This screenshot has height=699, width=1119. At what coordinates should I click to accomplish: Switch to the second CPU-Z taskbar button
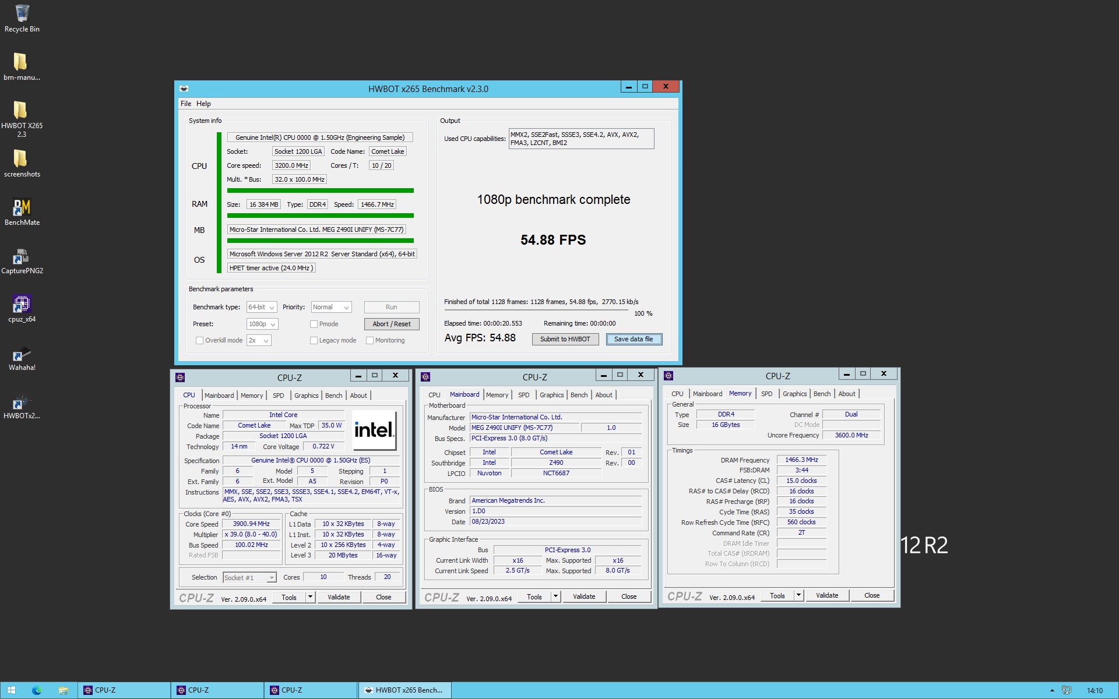click(217, 690)
